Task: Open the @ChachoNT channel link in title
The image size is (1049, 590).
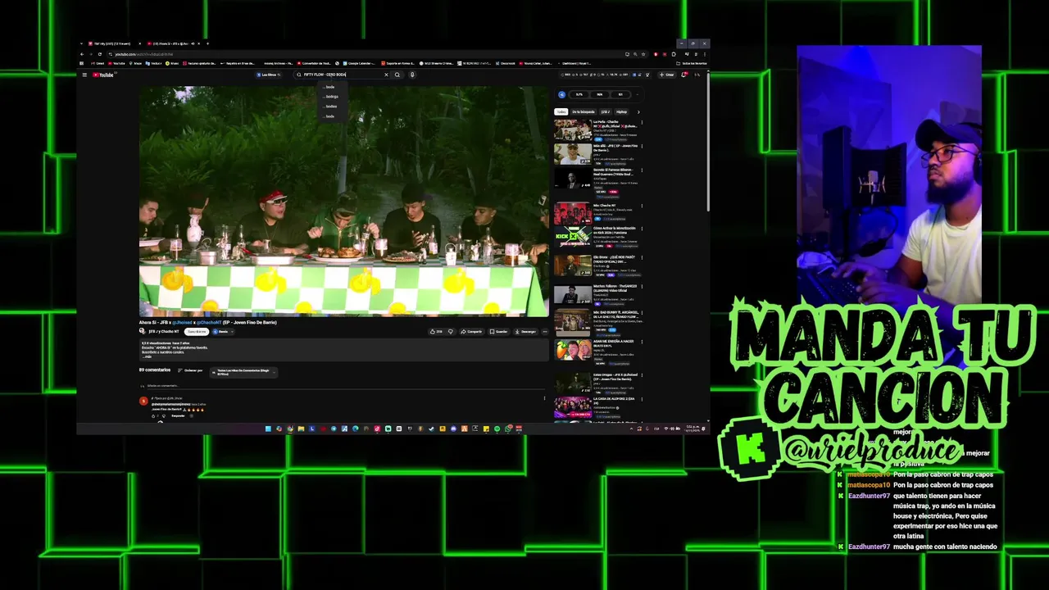Action: (x=208, y=322)
